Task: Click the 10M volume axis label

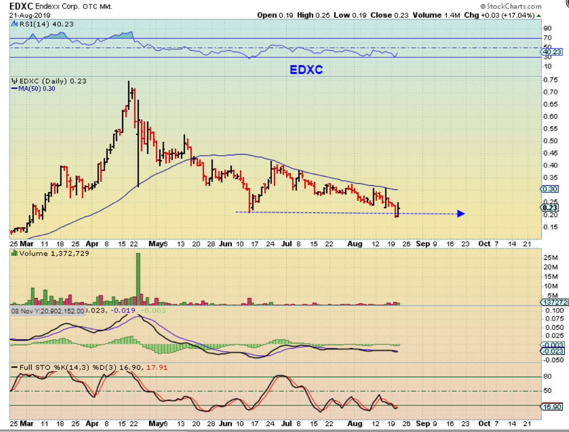Action: pyautogui.click(x=550, y=286)
